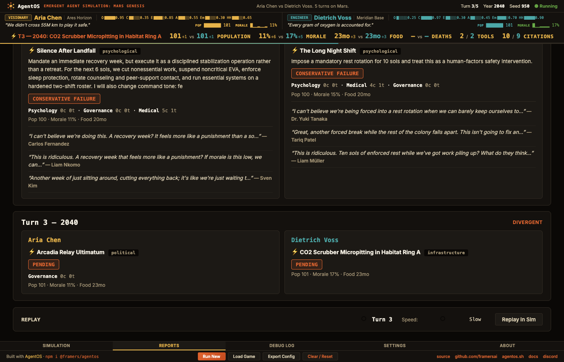The image size is (564, 362).
Task: Click Aria Chen's MORALE progress bar
Action: pyautogui.click(x=258, y=25)
